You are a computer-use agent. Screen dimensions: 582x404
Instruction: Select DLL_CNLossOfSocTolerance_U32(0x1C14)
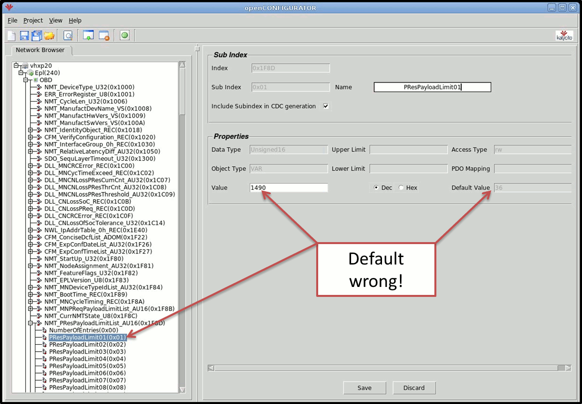(x=105, y=223)
